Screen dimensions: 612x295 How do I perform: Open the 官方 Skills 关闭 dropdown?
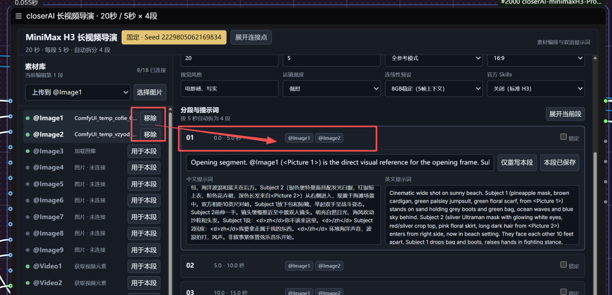pyautogui.click(x=536, y=88)
